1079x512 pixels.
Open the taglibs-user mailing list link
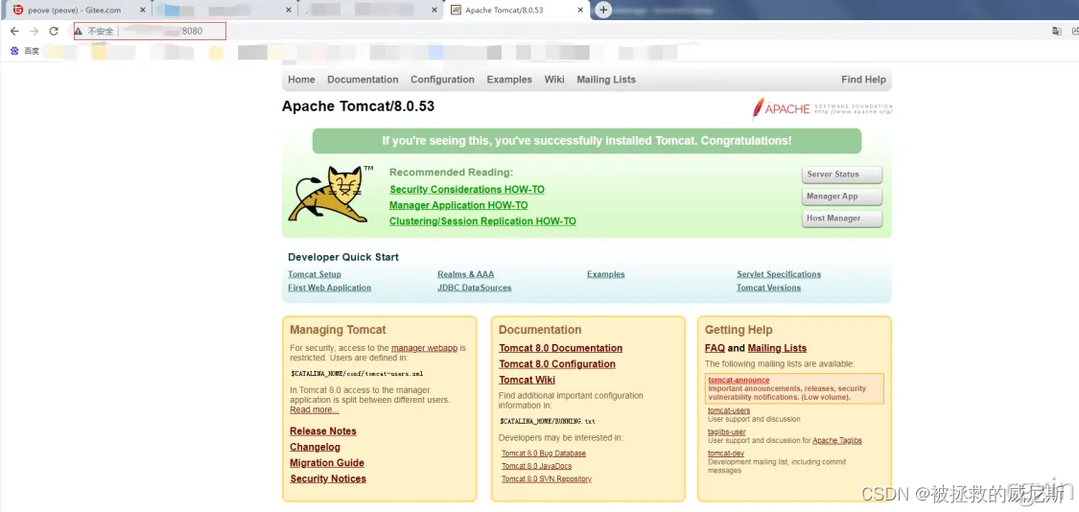pos(727,432)
